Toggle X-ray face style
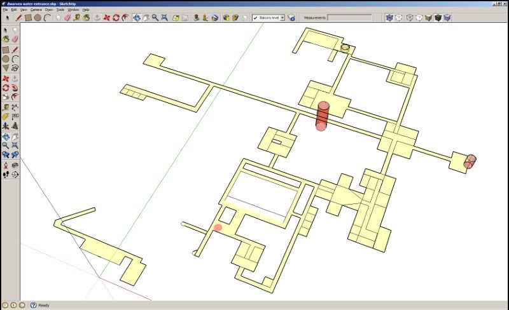509x310 pixels. tap(389, 18)
